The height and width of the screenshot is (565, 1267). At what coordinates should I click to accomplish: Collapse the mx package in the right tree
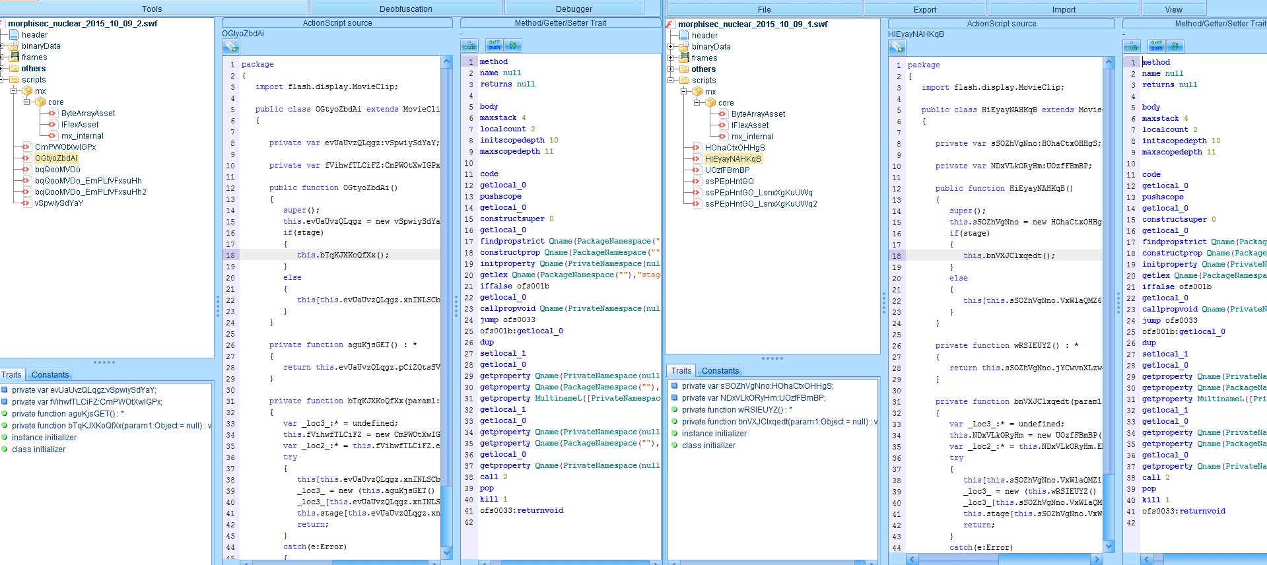tap(684, 91)
